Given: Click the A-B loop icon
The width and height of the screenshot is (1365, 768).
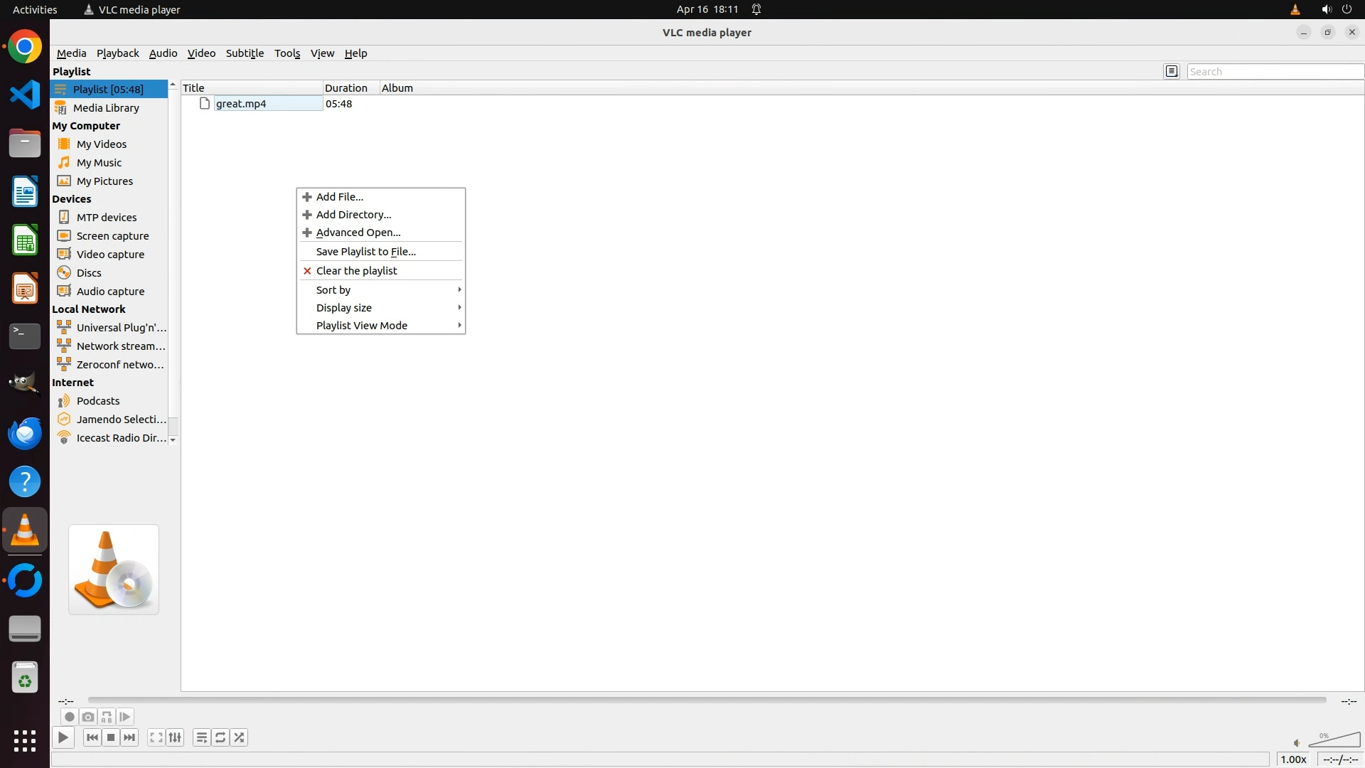Looking at the screenshot, I should (x=107, y=717).
